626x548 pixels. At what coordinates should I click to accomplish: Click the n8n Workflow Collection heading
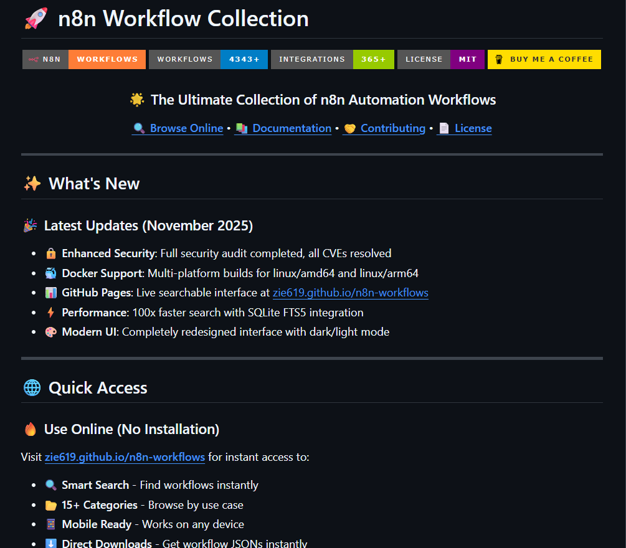(183, 19)
